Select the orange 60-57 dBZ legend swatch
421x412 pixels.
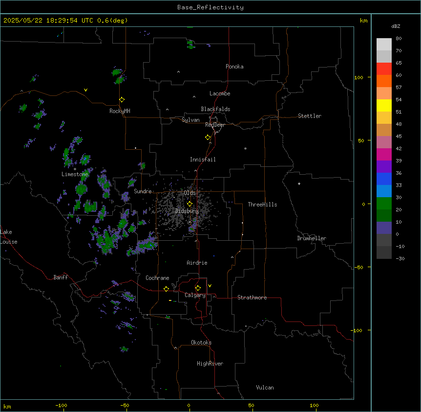(384, 81)
